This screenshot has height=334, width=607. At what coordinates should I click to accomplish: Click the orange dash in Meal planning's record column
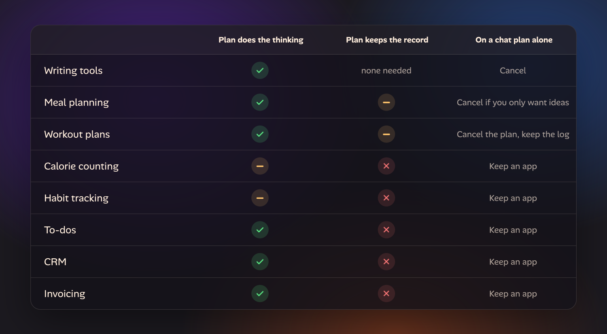pyautogui.click(x=386, y=102)
